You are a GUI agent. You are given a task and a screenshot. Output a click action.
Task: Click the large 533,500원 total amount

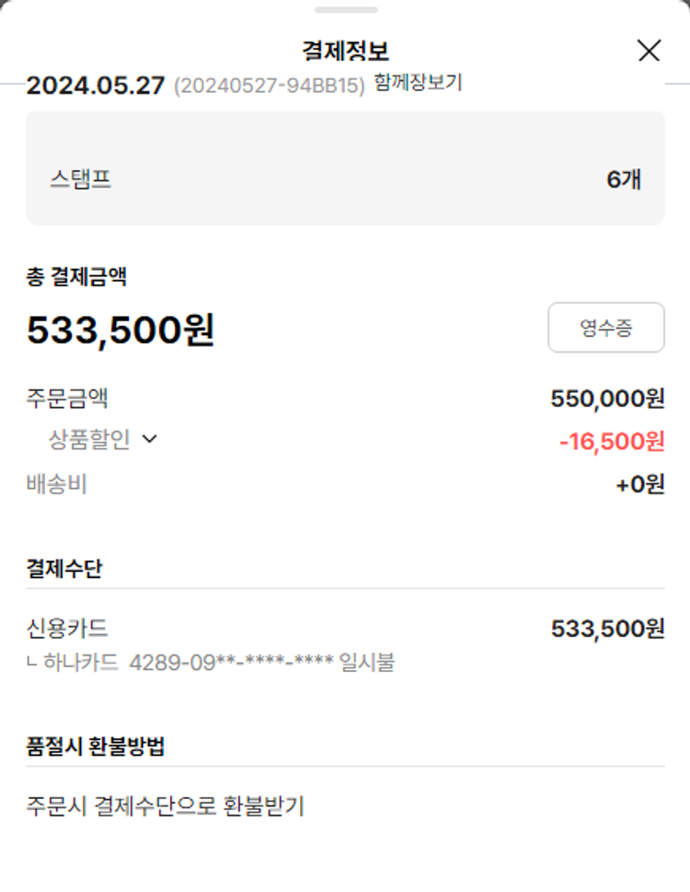click(121, 330)
